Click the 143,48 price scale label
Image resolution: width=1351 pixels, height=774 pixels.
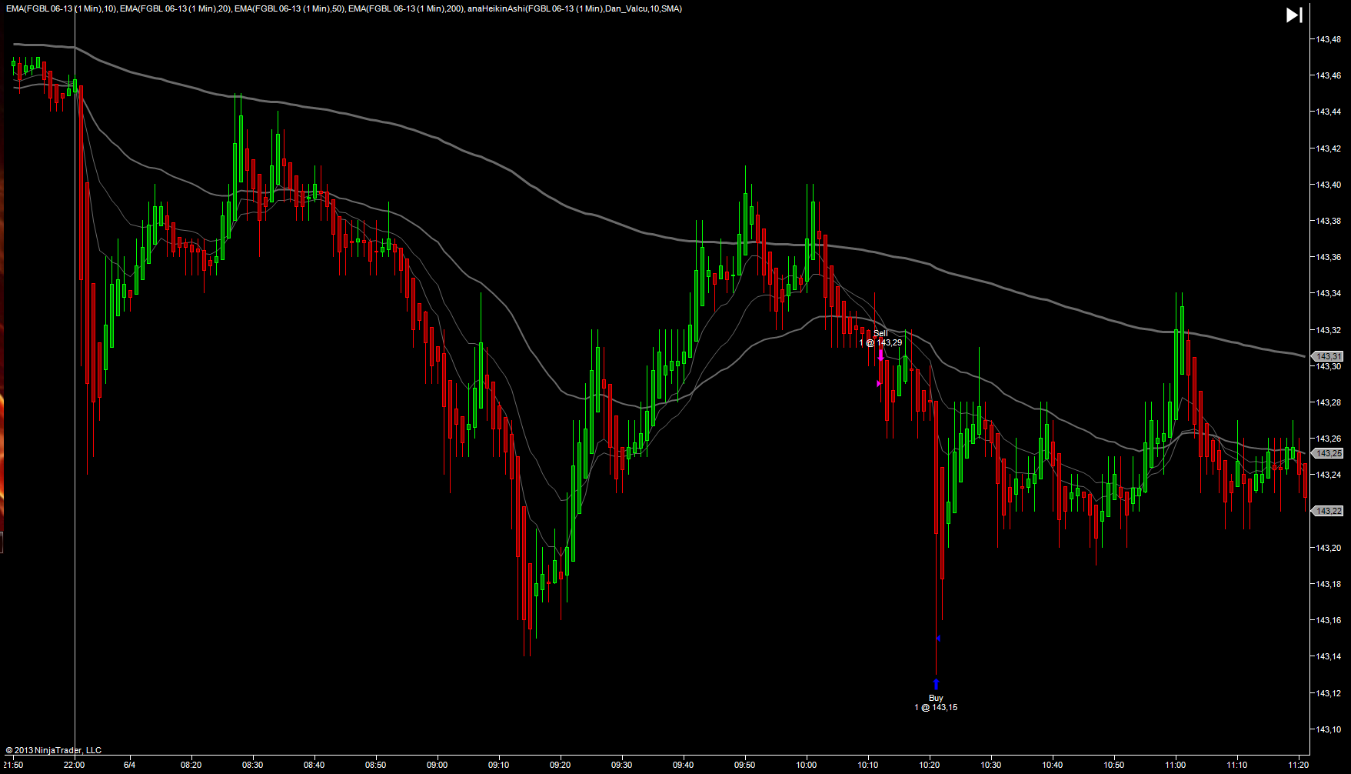(1329, 39)
